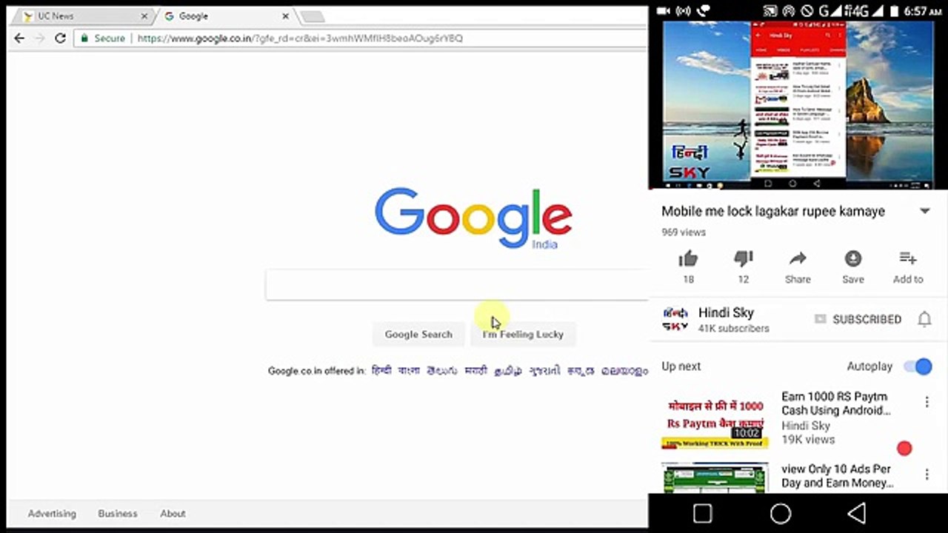Reload the Google page in Chrome
The height and width of the screenshot is (533, 948).
click(60, 38)
